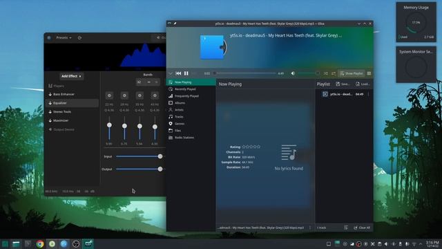This screenshot has height=249, width=442.
Task: Select the Stereo Tools effect
Action: (72, 112)
